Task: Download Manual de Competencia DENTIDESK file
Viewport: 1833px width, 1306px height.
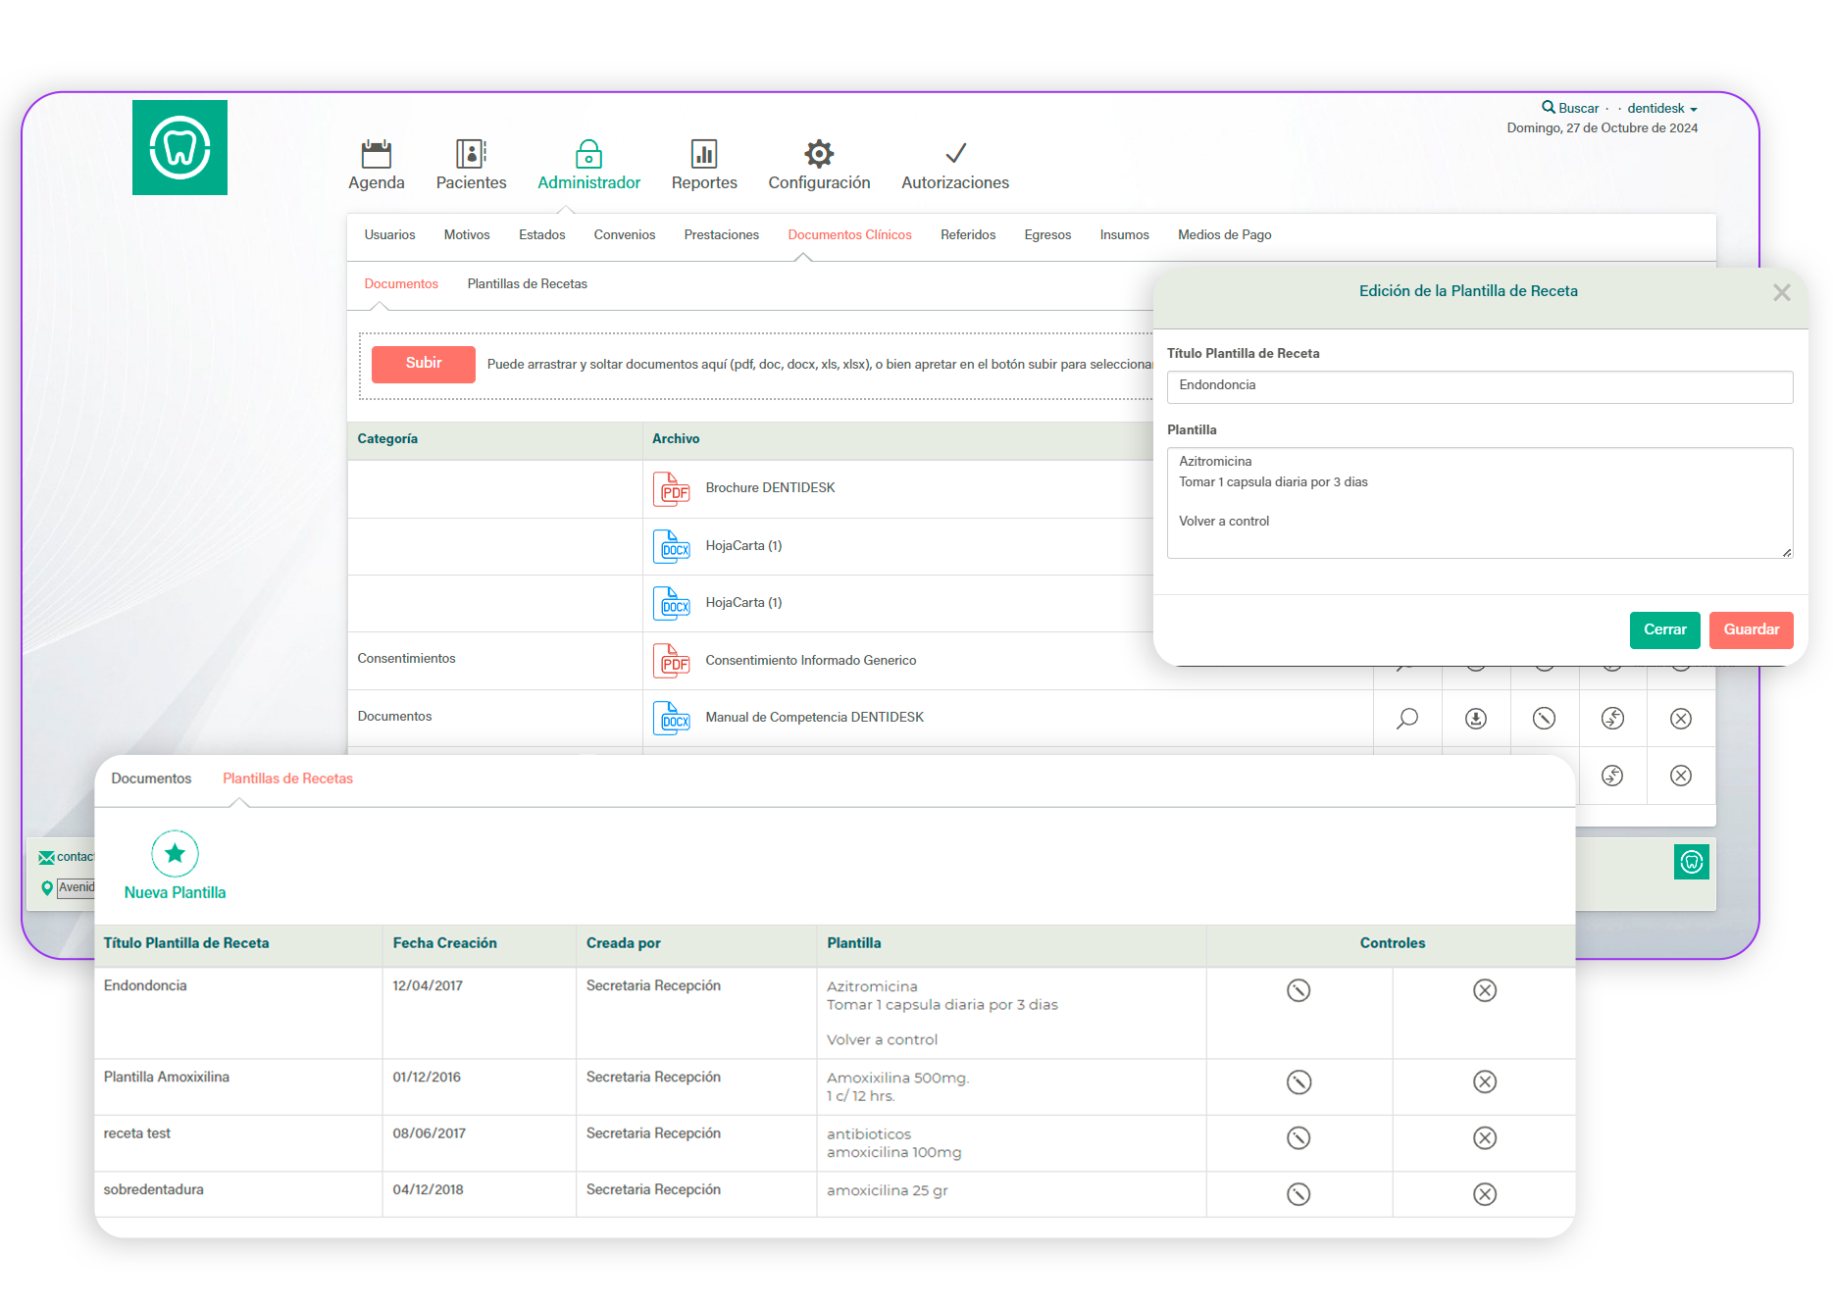Action: 1475,719
